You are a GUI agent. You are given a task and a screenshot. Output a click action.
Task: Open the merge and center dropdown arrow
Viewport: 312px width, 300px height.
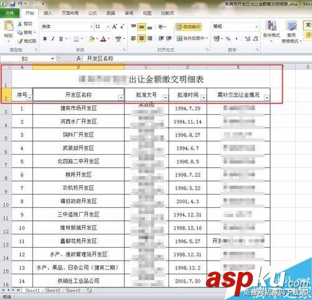[207, 39]
